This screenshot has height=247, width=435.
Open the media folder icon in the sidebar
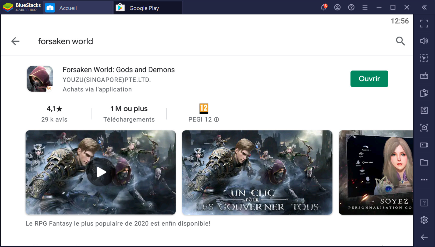[x=424, y=162]
